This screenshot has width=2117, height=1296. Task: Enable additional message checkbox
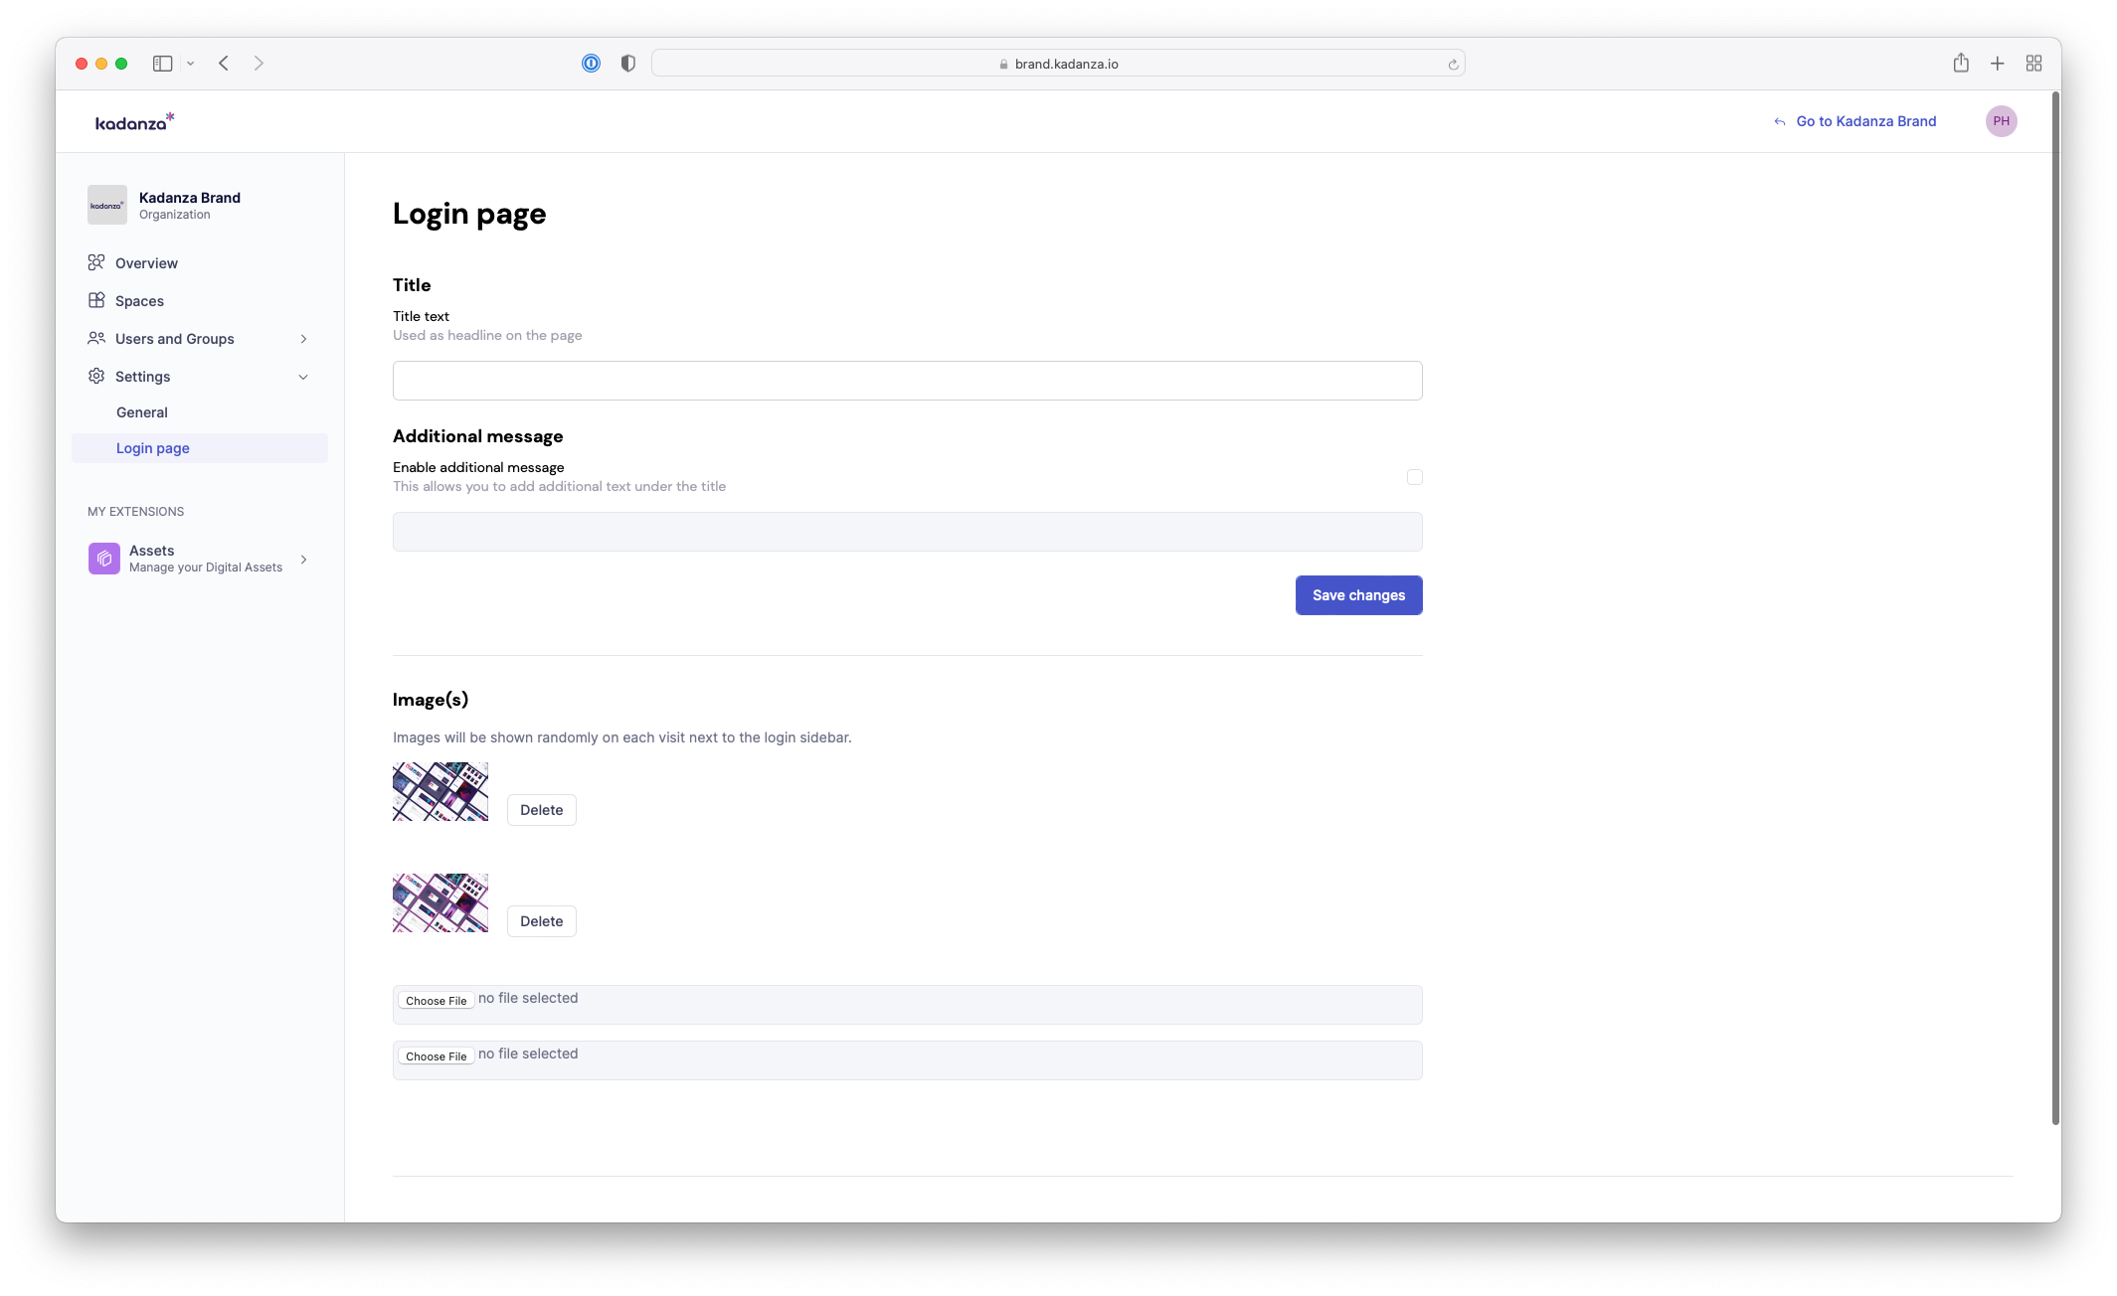pos(1414,477)
